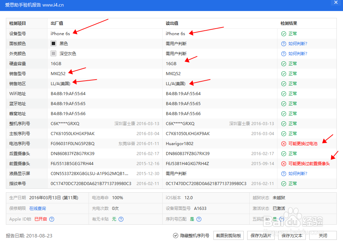Click the 在线查询 warranty link
The height and width of the screenshot is (244, 343).
(38, 209)
